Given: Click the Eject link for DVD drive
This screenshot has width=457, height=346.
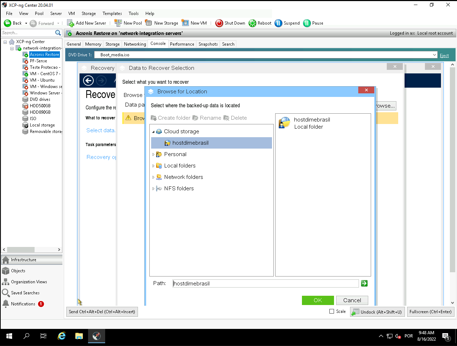Looking at the screenshot, I should [445, 55].
